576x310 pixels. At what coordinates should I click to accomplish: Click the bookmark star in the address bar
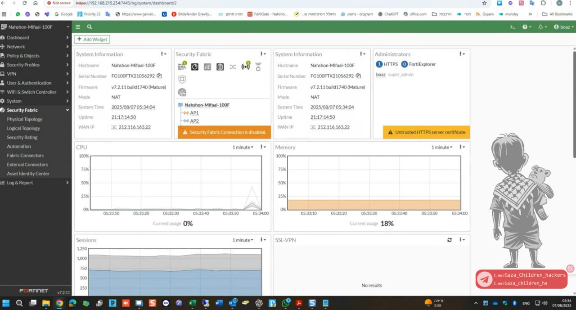click(484, 3)
